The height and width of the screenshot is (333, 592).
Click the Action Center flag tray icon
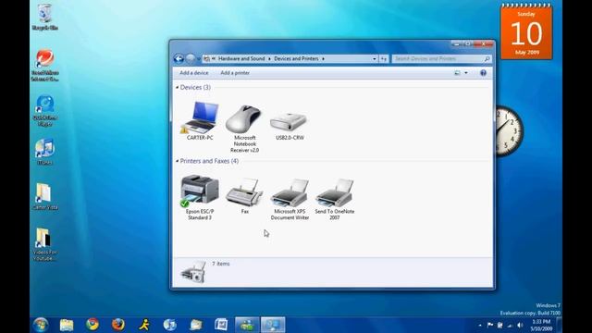(x=490, y=325)
